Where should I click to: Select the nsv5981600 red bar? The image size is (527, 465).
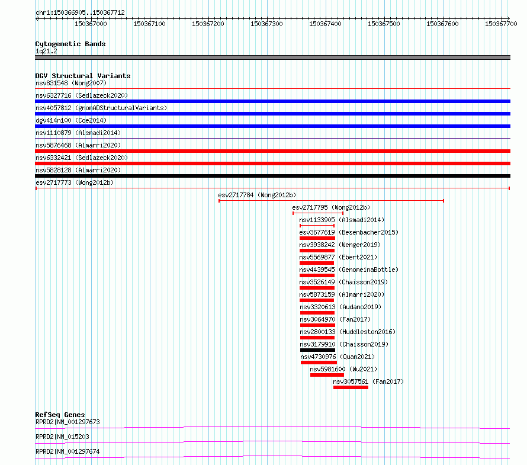coord(327,375)
